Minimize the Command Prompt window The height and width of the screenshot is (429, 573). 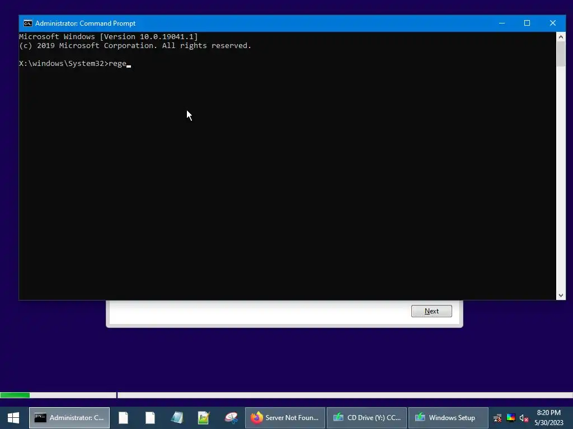(x=502, y=23)
